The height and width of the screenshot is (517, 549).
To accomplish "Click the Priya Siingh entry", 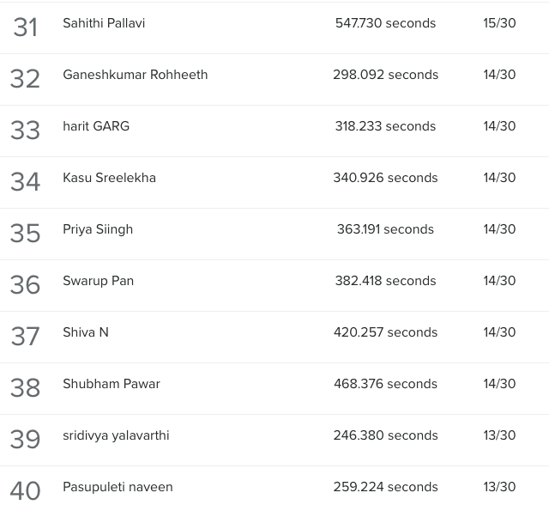I will tap(98, 229).
